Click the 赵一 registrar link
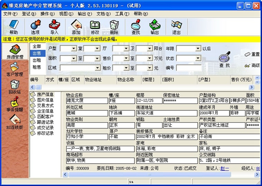The width and height of the screenshot is (262, 186). click(x=224, y=168)
